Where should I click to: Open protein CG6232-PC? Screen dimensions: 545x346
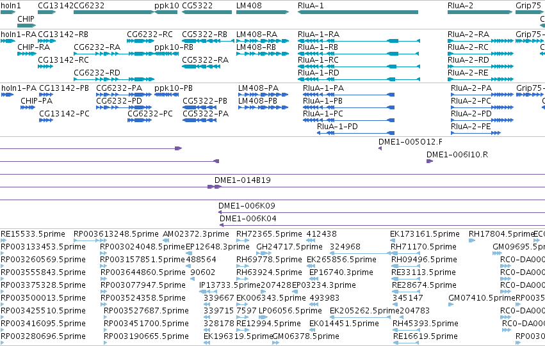coord(150,114)
